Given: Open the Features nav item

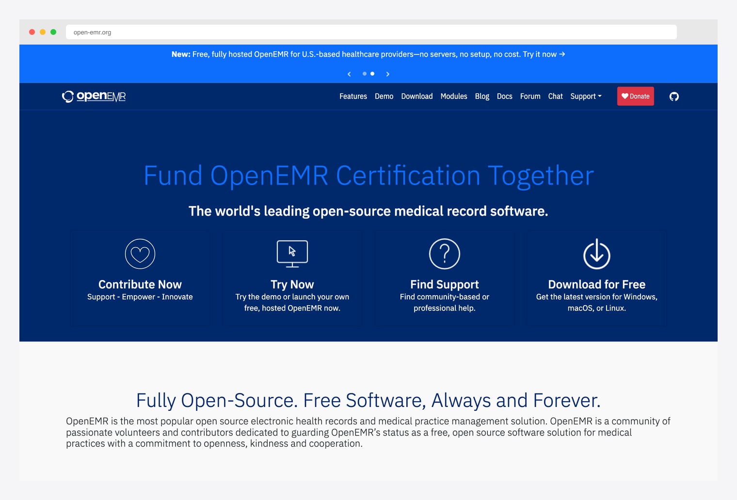Looking at the screenshot, I should point(353,96).
